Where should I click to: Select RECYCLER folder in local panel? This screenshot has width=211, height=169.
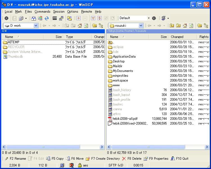[x=13, y=47]
